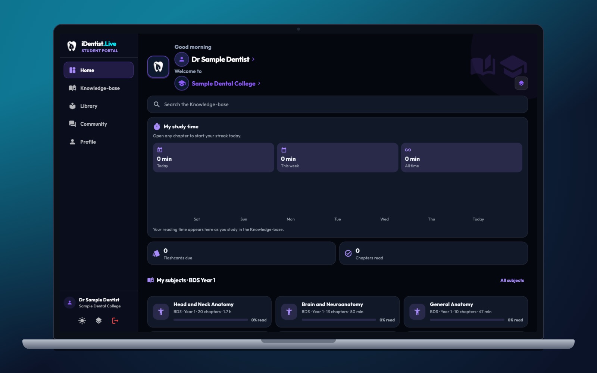Click Brain and Neuroanatomy body icon

(289, 312)
